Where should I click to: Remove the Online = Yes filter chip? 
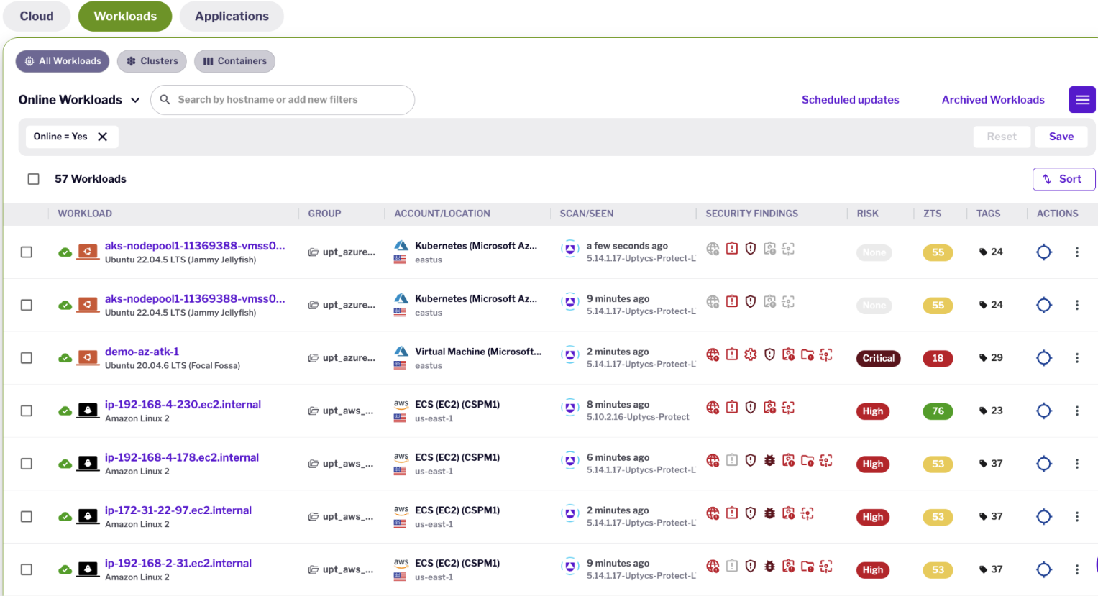tap(103, 137)
